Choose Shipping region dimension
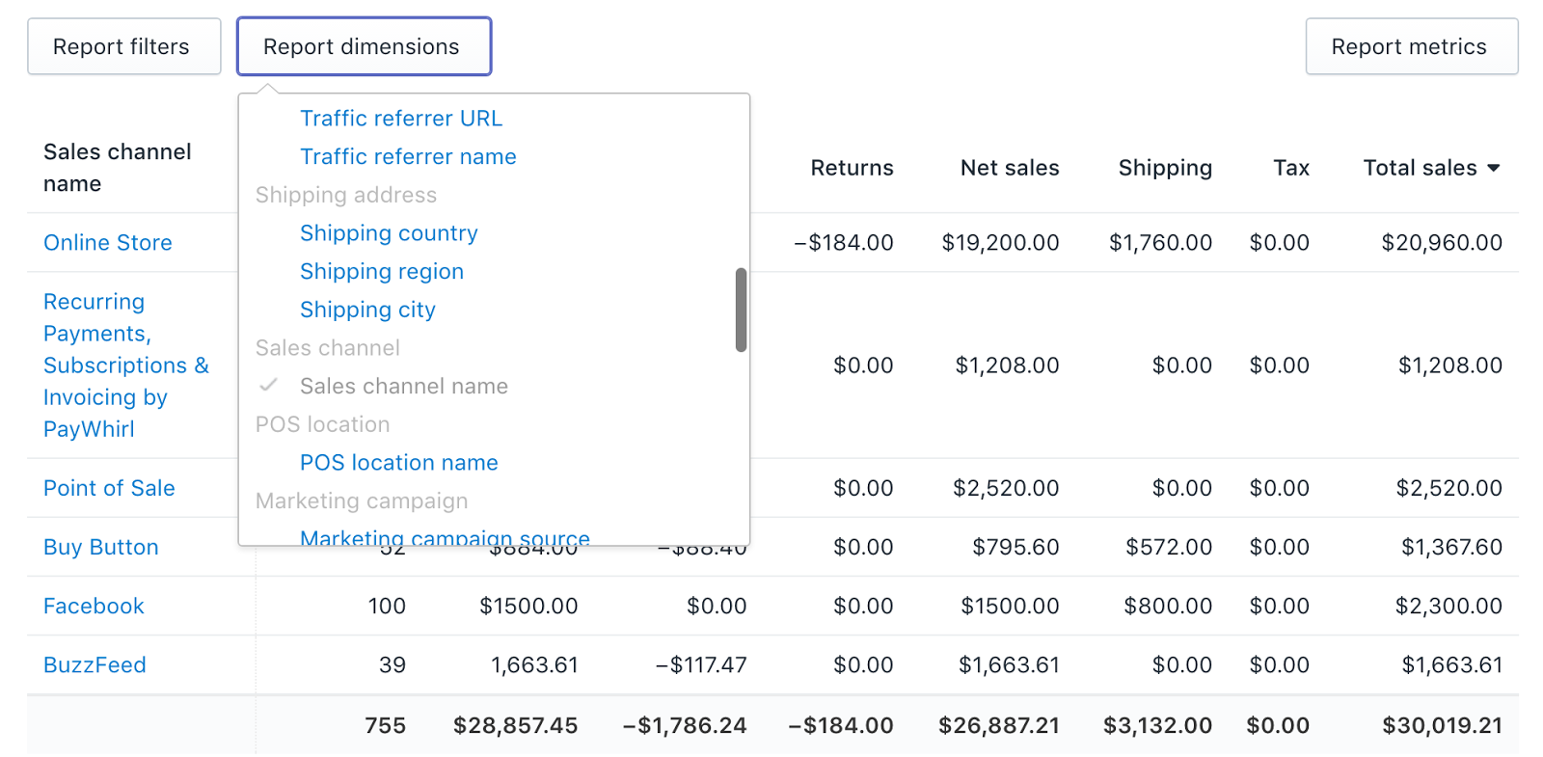The width and height of the screenshot is (1543, 757). pyautogui.click(x=382, y=272)
